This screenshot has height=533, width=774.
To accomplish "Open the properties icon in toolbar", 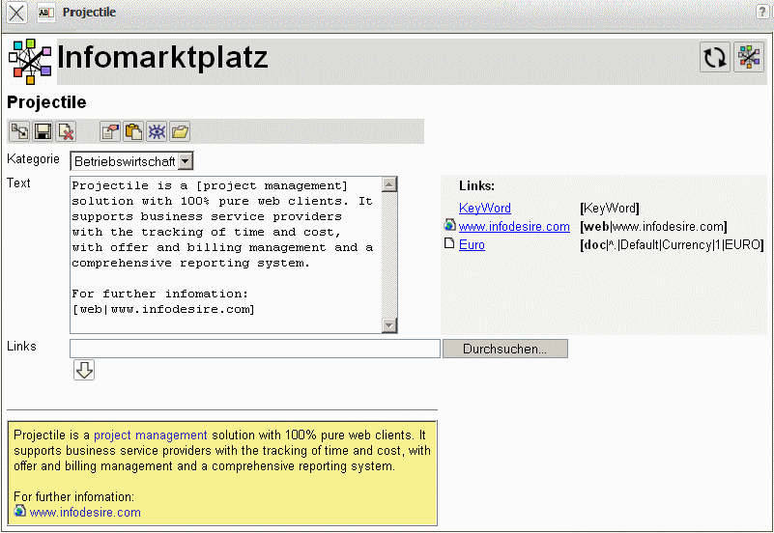I will pos(110,131).
